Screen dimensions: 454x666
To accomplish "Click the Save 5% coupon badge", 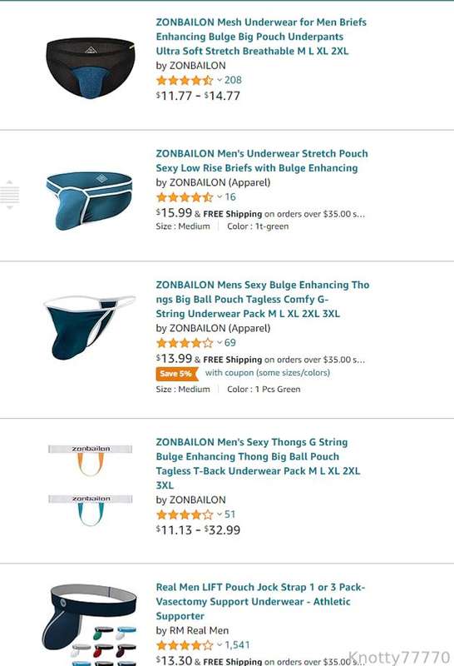I will [x=176, y=373].
